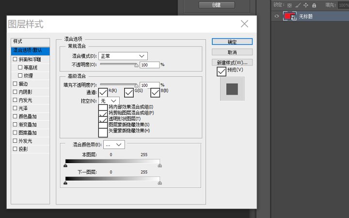Enable the 投影 drop shadow checkbox
This screenshot has height=218, width=349.
[x=15, y=149]
